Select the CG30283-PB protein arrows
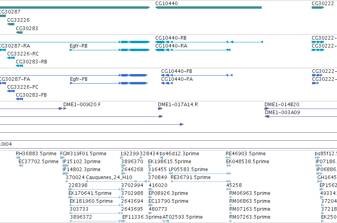 (19, 99)
